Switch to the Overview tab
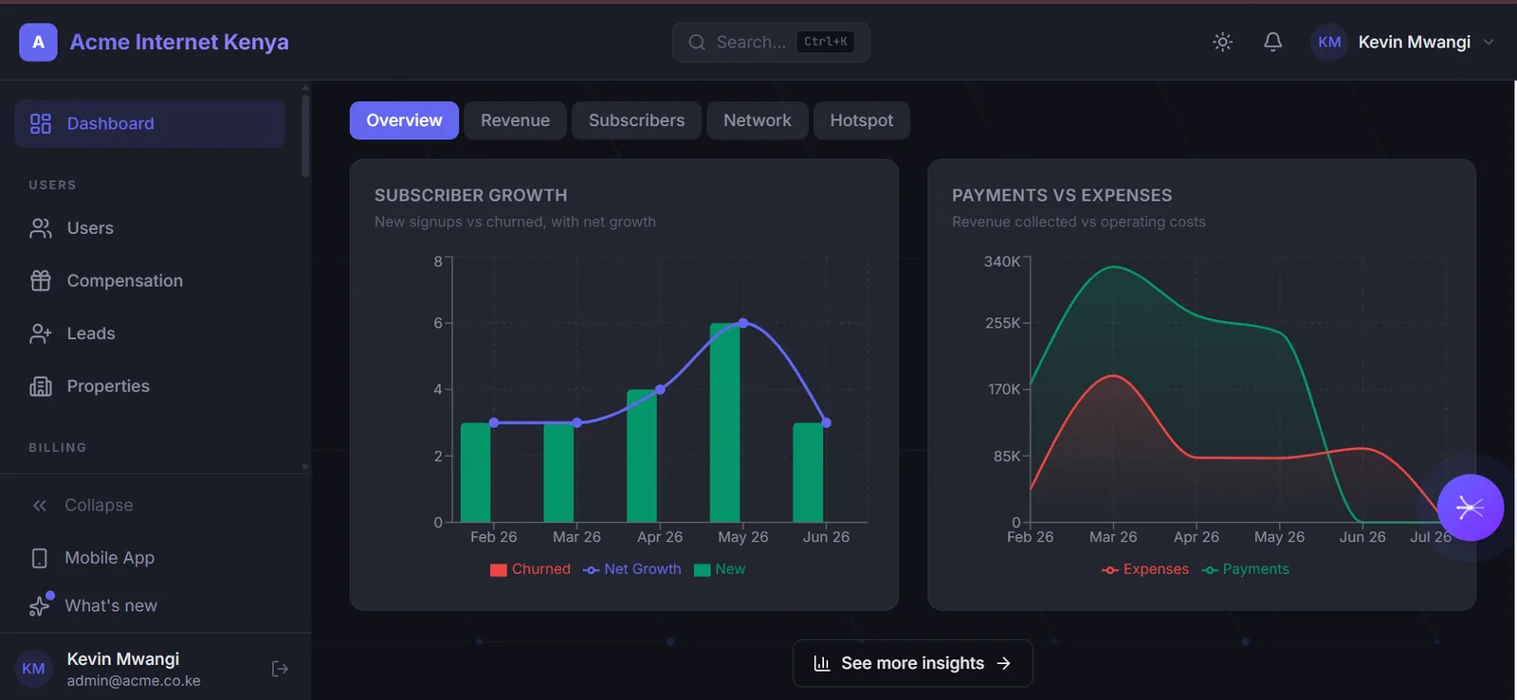This screenshot has width=1517, height=700. (x=404, y=120)
